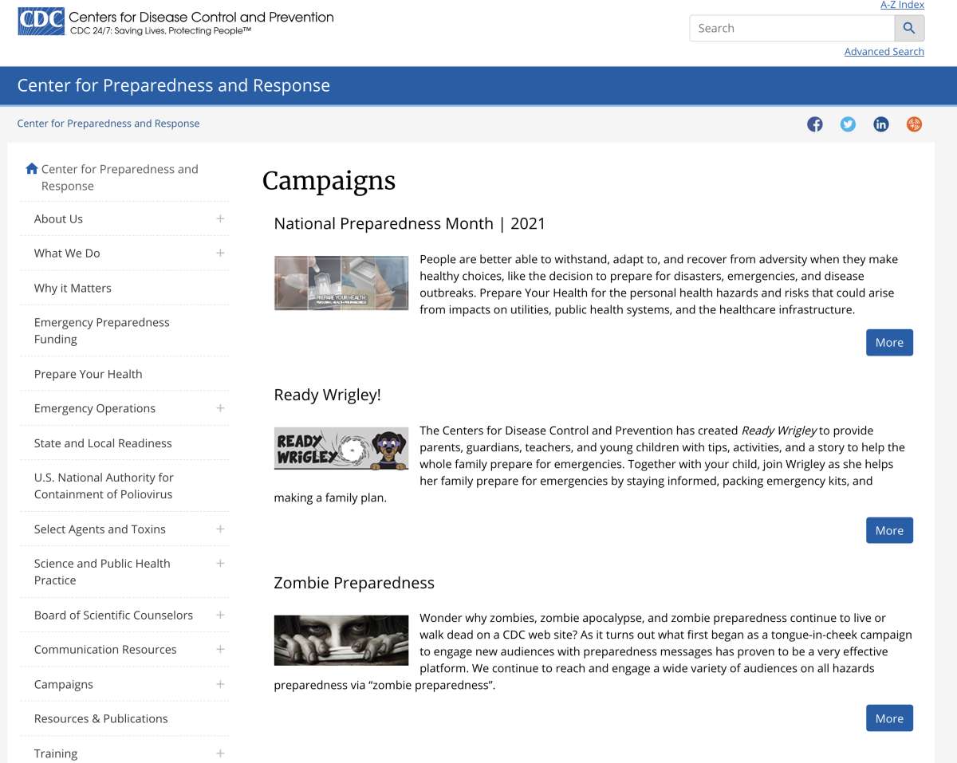Open the Prepare Your Health thumbnail
The height and width of the screenshot is (763, 957).
click(x=341, y=283)
